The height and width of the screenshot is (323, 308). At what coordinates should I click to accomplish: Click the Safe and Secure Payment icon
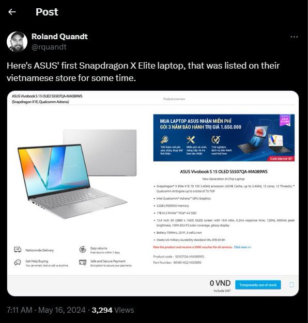tap(83, 263)
